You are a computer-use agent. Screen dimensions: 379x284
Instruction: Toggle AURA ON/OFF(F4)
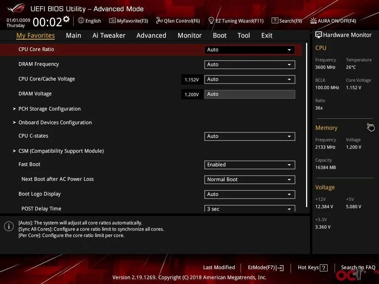click(x=333, y=21)
